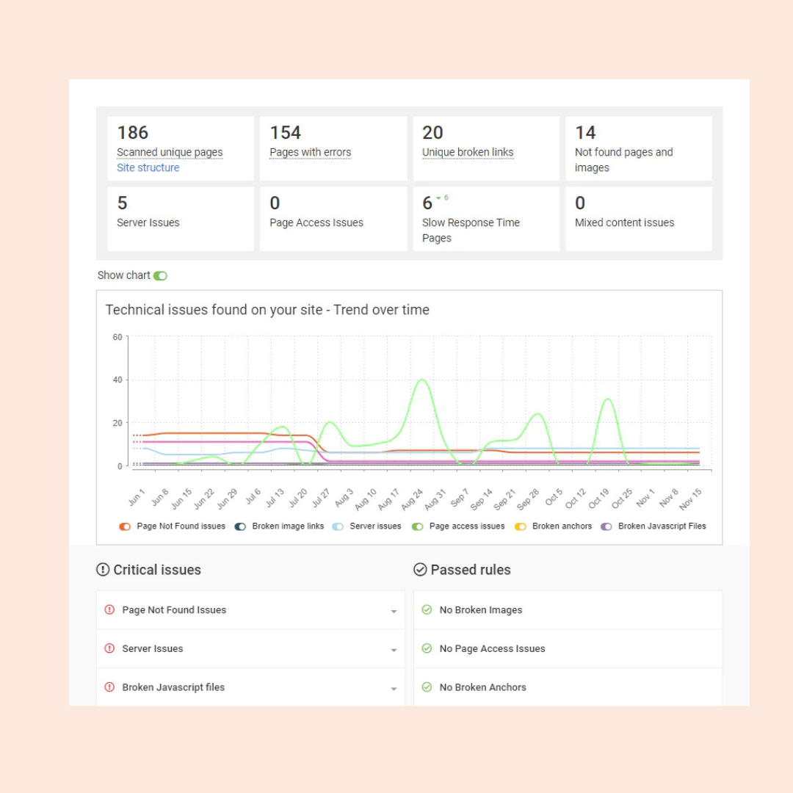793x793 pixels.
Task: Click the Critical issues heading exclamation icon
Action: tap(103, 570)
